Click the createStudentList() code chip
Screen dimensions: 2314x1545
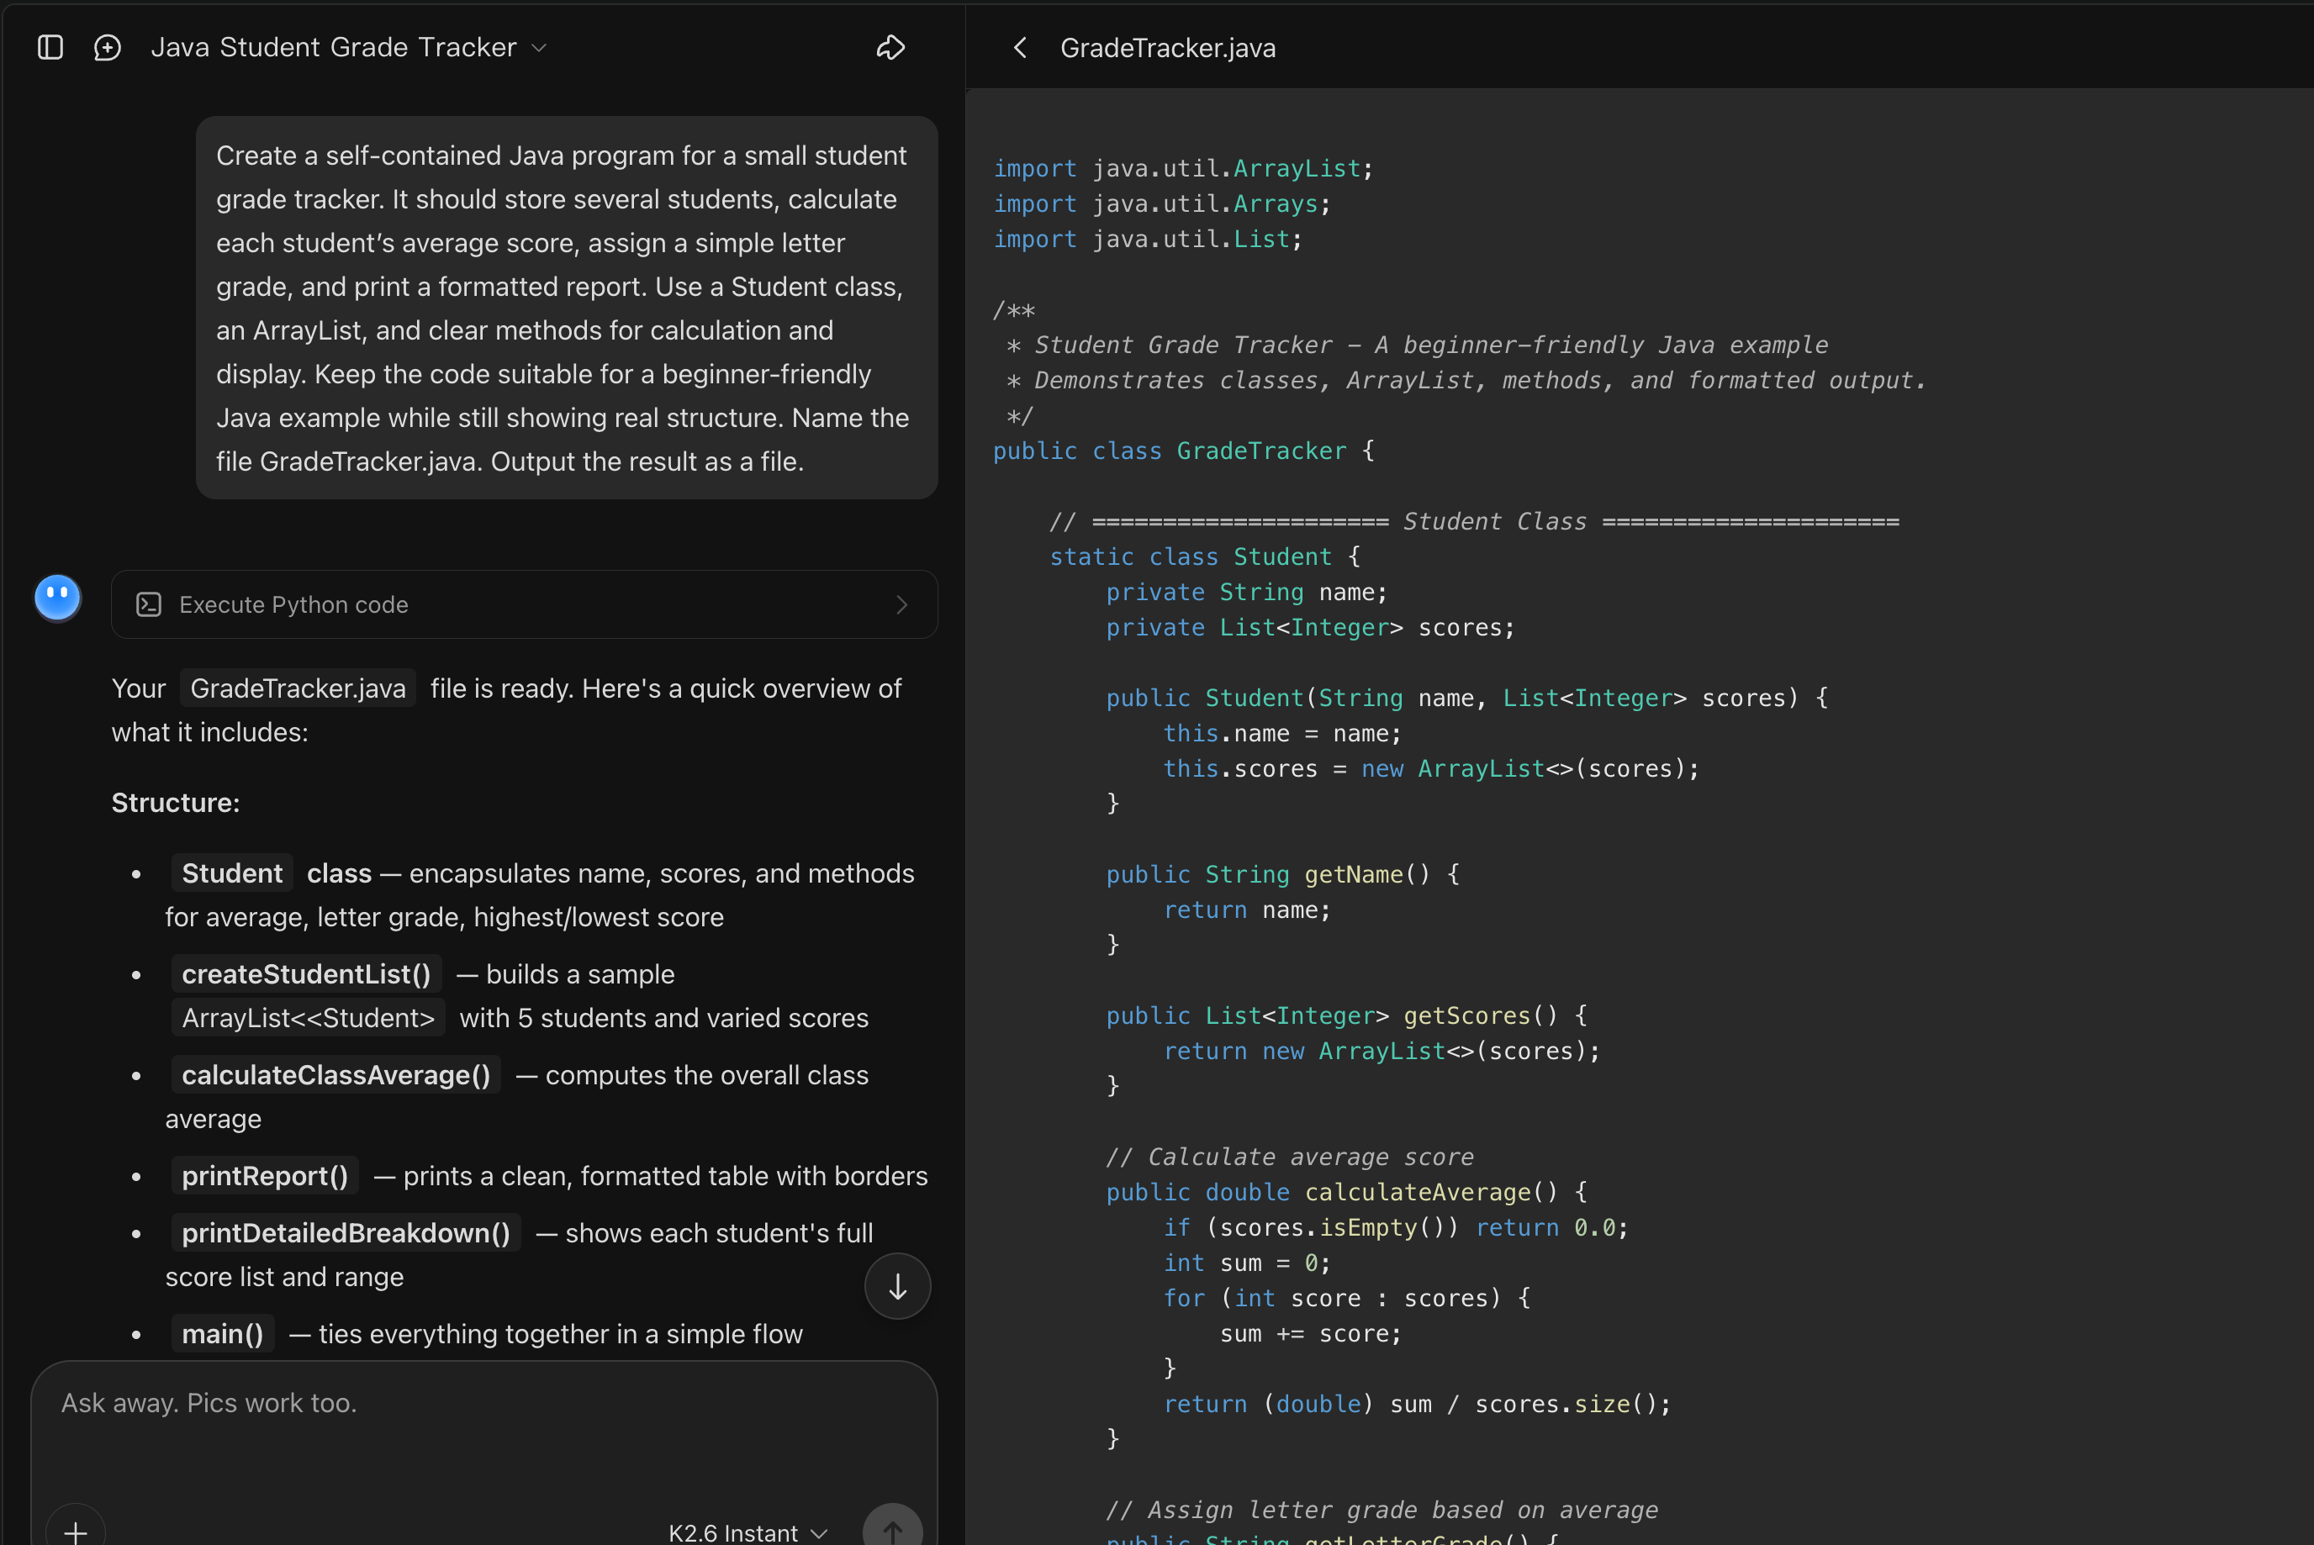(x=307, y=973)
